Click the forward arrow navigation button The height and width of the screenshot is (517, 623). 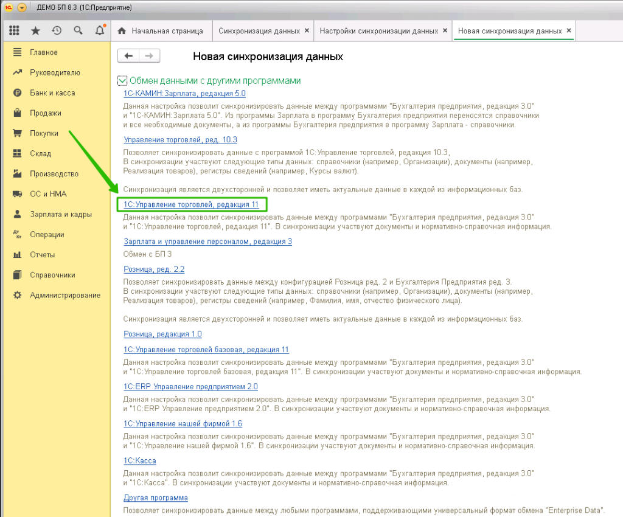(x=149, y=56)
